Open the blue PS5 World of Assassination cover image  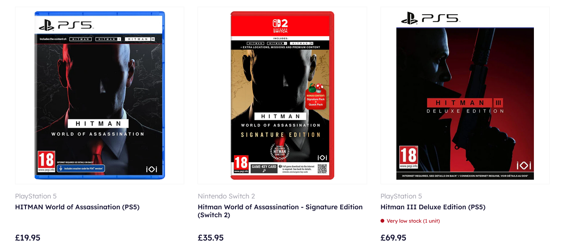tap(100, 95)
